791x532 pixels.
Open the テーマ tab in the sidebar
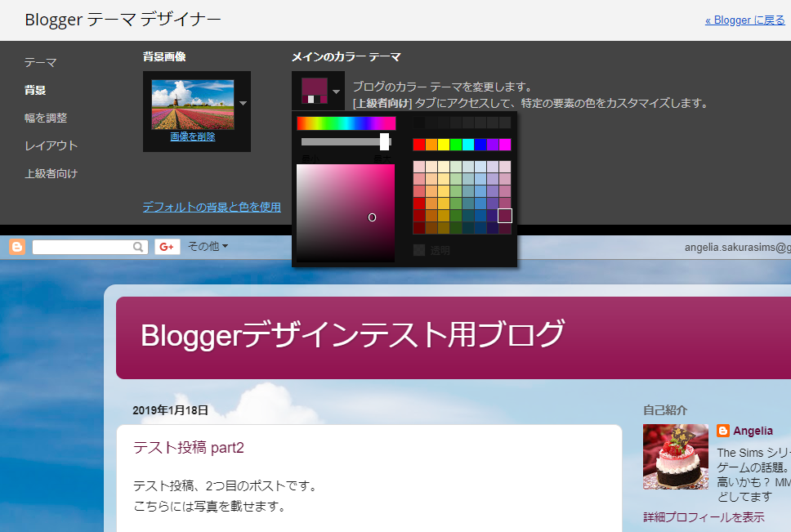(40, 63)
